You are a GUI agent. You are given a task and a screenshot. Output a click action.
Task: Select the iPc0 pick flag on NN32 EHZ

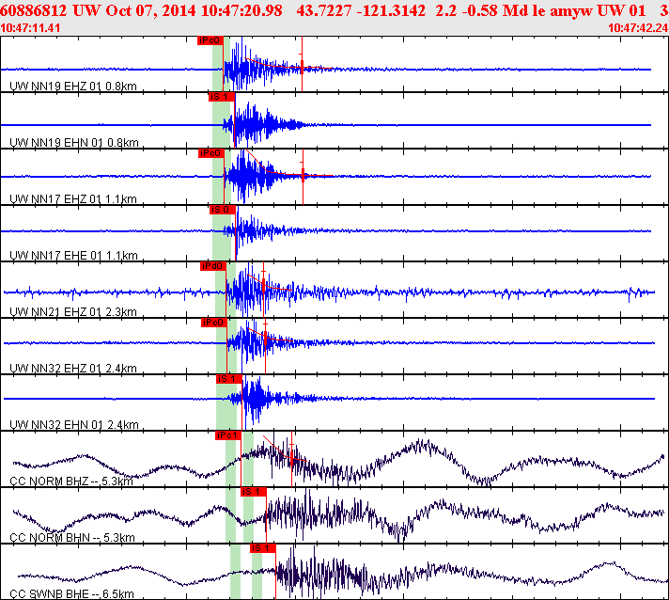(x=214, y=322)
